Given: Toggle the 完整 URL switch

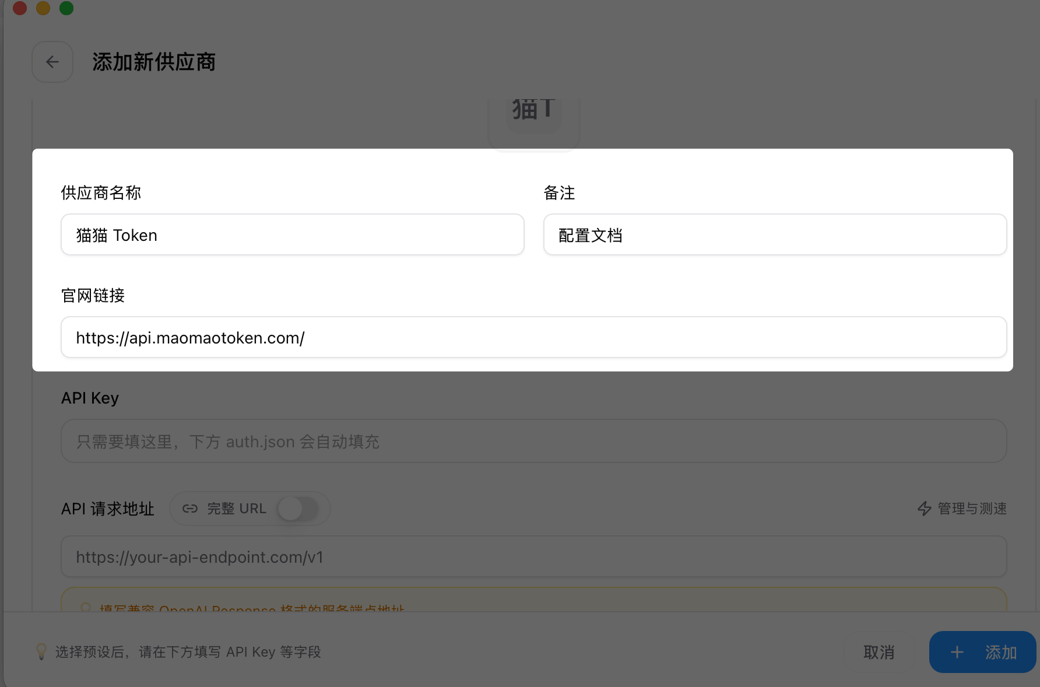Looking at the screenshot, I should coord(298,509).
